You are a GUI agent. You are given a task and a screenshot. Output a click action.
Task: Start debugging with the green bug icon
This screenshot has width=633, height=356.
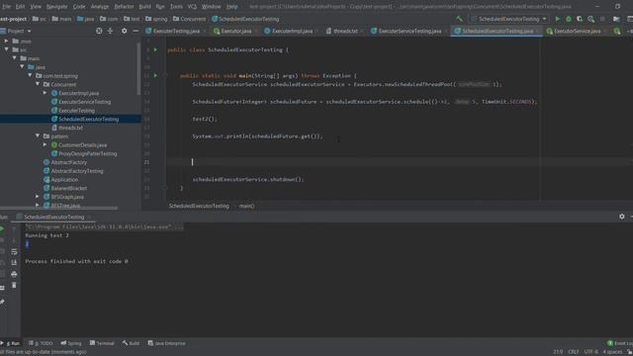[569, 19]
